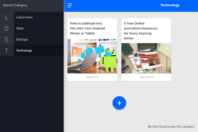Select the T letter tile
This screenshot has height=132, width=198.
[x=7, y=50]
